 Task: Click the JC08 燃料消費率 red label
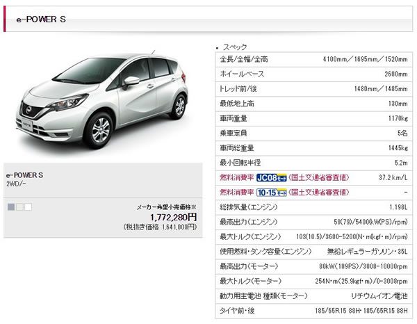(237, 177)
